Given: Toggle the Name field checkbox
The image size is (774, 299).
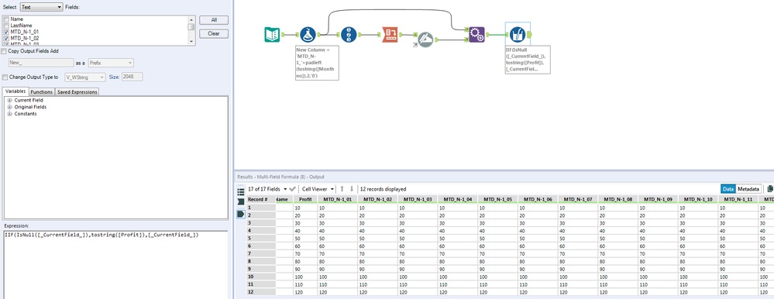Looking at the screenshot, I should pos(6,19).
